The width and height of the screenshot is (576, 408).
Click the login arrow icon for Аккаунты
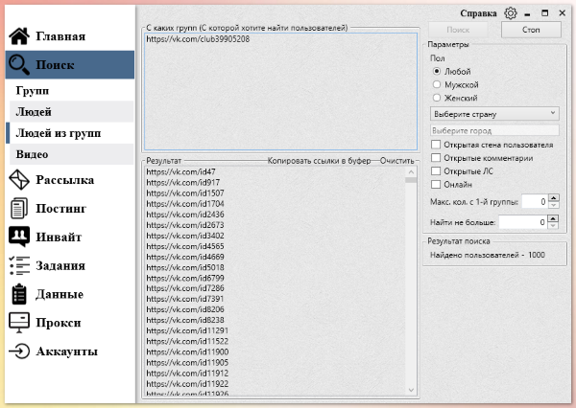pos(19,351)
